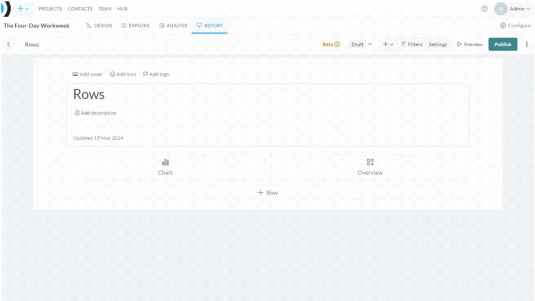The image size is (535, 301).
Task: Switch to the DESIGN tab
Action: pyautogui.click(x=99, y=26)
